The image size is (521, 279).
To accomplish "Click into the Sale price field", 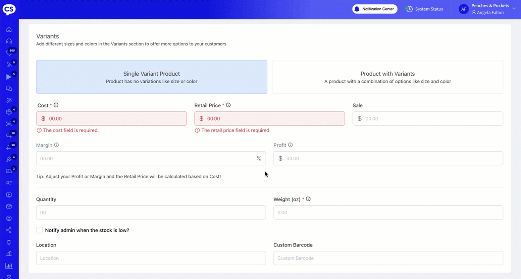I will point(428,118).
